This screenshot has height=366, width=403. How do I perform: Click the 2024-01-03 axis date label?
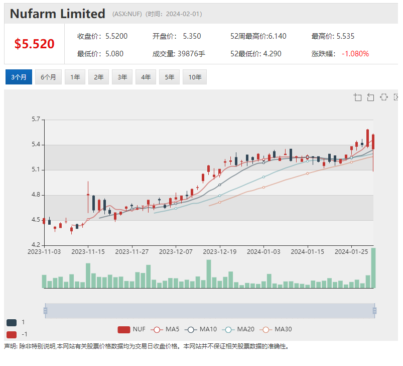[263, 252]
